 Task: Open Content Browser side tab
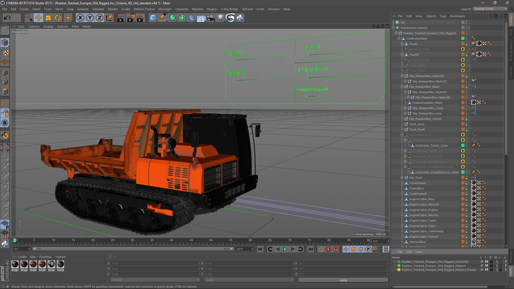pos(511,50)
